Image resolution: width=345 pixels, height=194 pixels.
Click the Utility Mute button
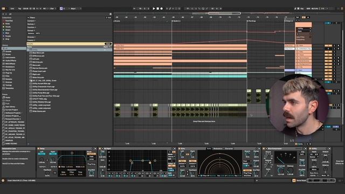point(323,175)
